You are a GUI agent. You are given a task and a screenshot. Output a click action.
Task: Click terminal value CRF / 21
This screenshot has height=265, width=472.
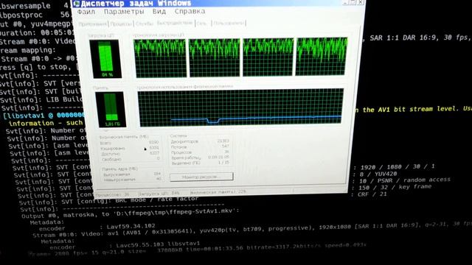[372, 194]
